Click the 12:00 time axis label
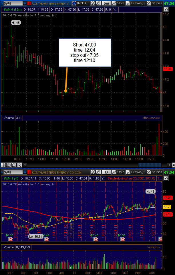Screen dimensions: 175x275 66,159
